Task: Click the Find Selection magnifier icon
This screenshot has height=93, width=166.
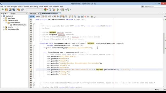Action: click(x=55, y=17)
